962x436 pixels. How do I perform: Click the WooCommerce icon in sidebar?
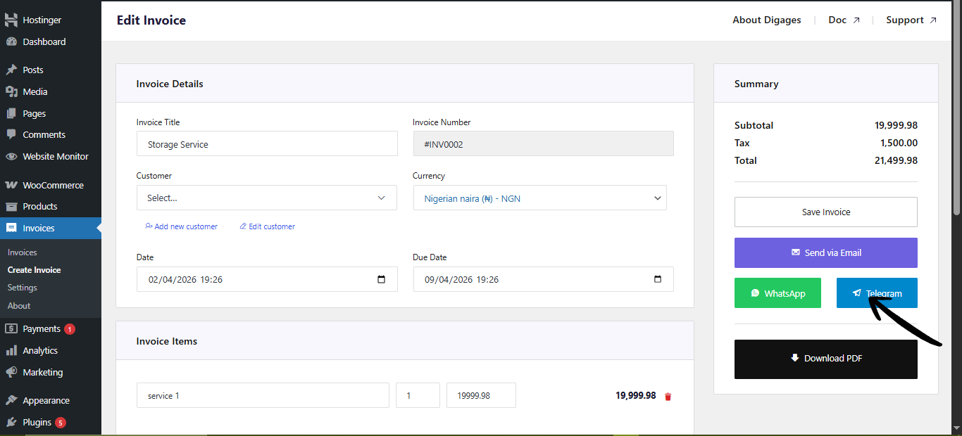click(x=11, y=186)
